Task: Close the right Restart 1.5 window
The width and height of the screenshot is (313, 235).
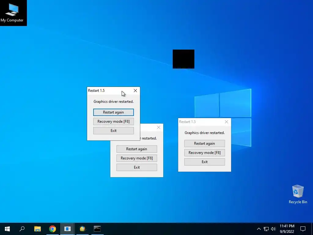Action: point(226,122)
